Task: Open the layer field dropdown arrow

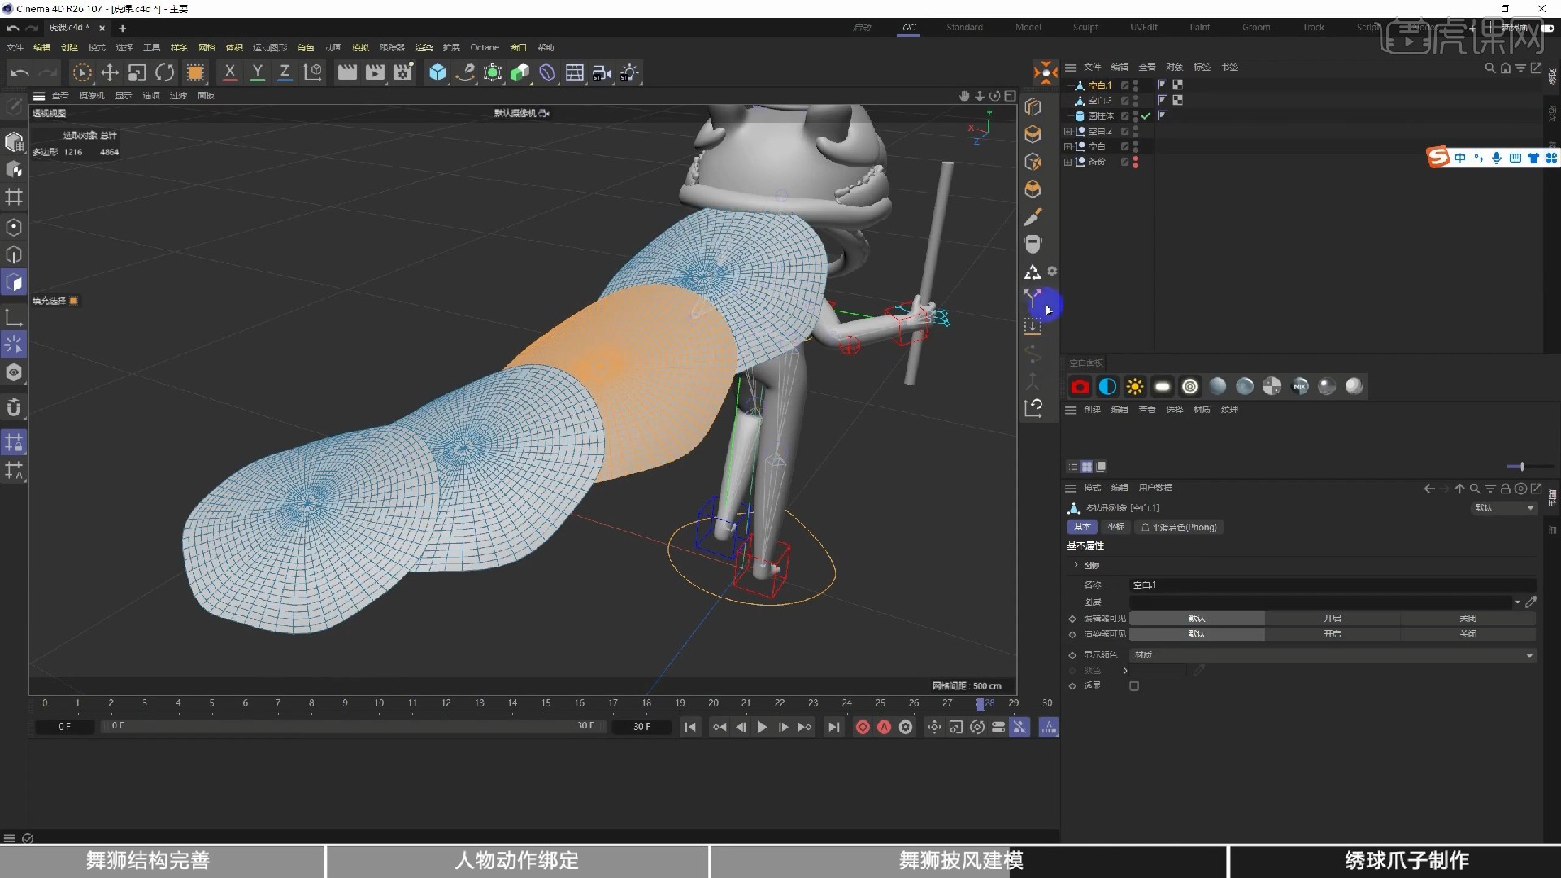Action: 1517,602
